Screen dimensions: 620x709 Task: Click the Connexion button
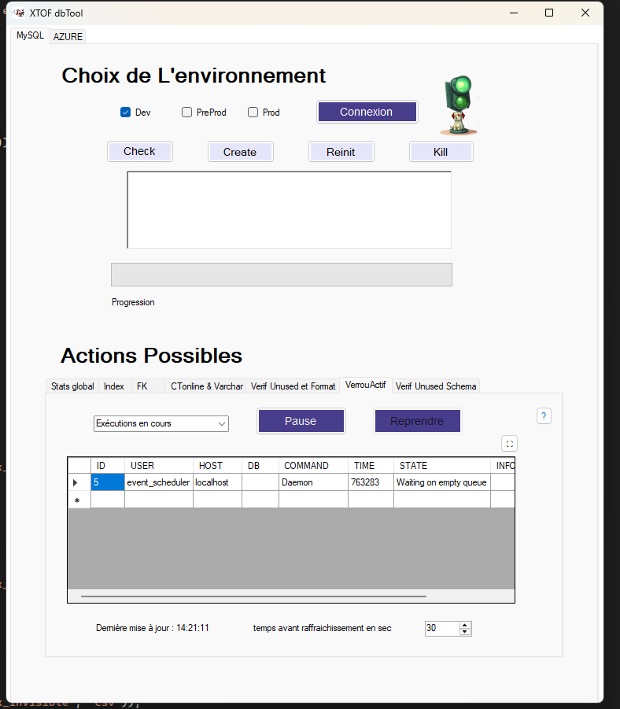click(367, 112)
